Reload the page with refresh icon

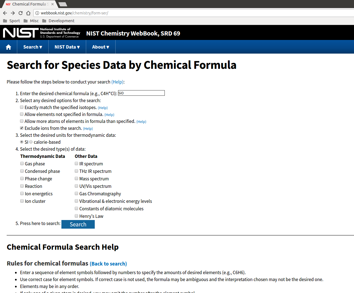(x=21, y=13)
